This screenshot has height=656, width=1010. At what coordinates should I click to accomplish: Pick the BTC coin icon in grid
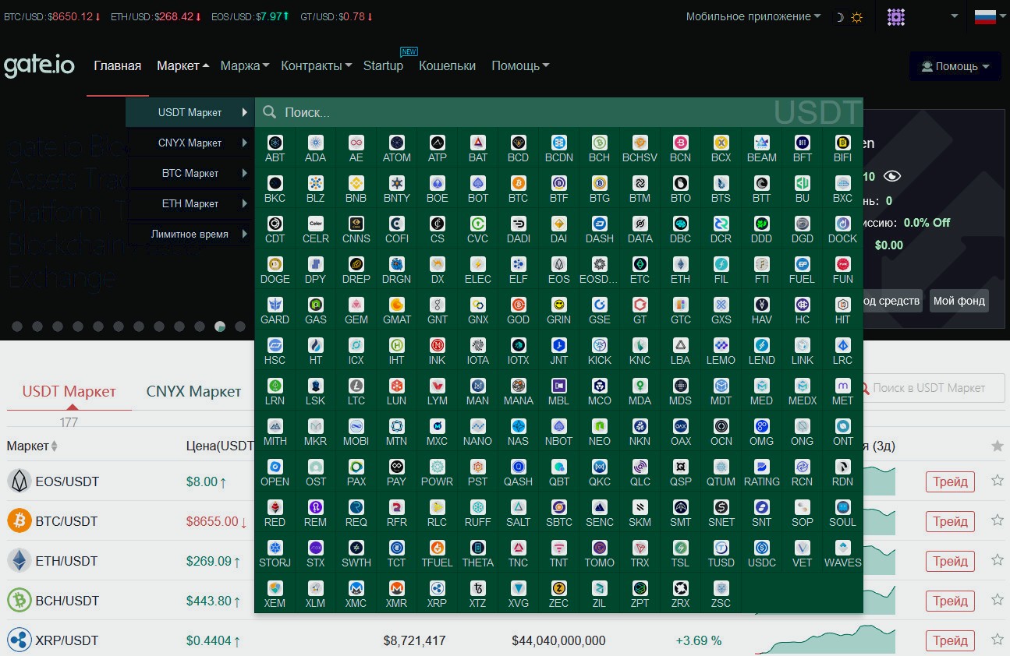(x=518, y=183)
